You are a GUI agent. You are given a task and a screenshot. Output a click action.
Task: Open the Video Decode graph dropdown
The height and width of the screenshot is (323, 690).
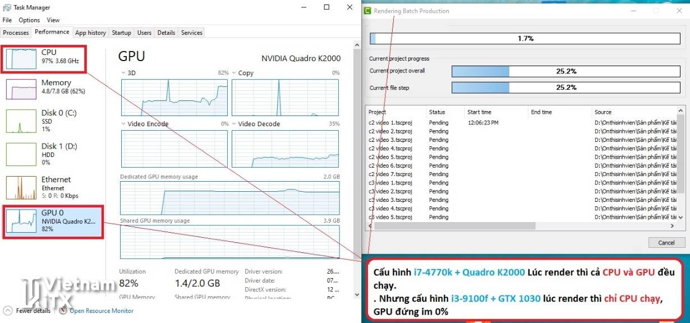234,124
